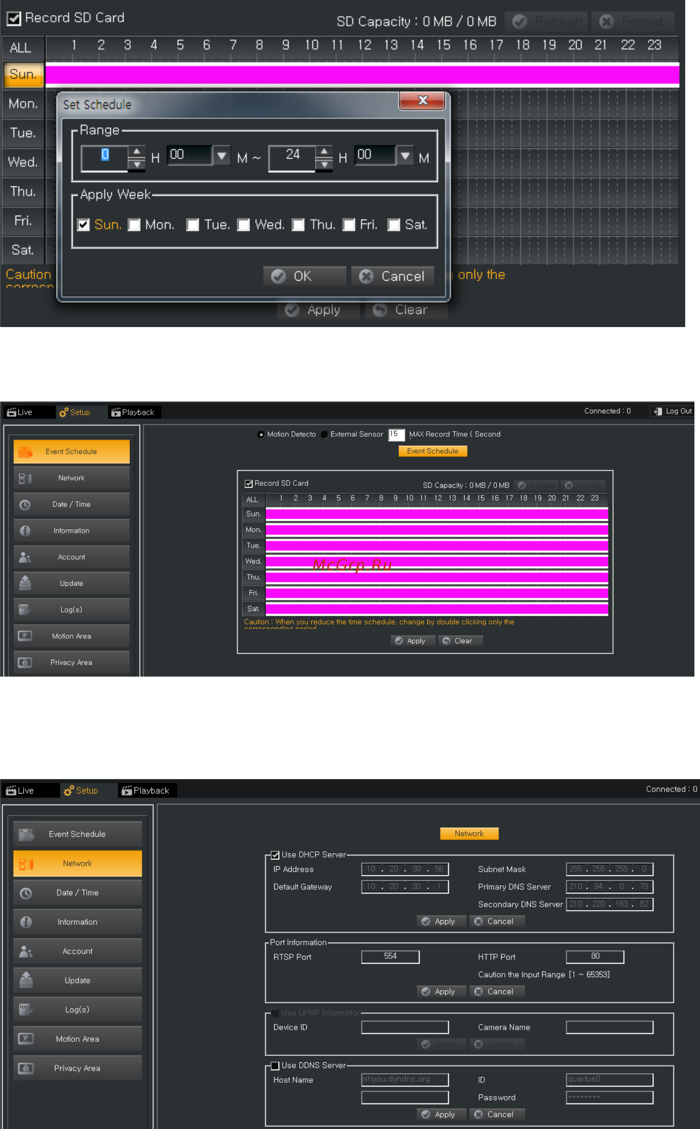The image size is (700, 1129).
Task: Toggle Record SD Card checkbox behind Set Schedule dialog
Action: click(14, 18)
